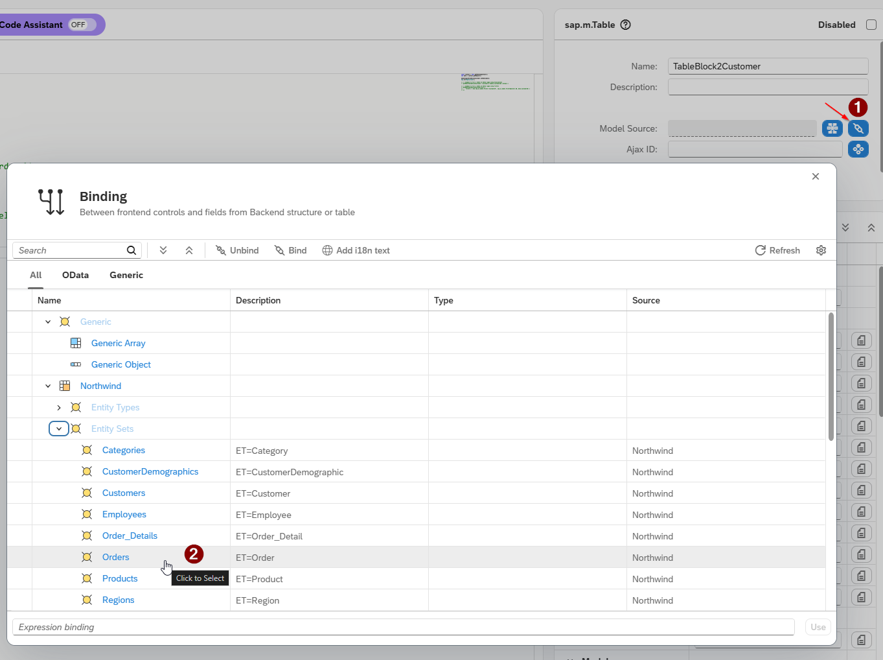Click Add i18n text
Screen dimensions: 883x660
click(x=356, y=250)
